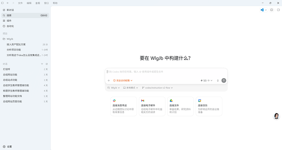Viewport: 282px width, 150px height.
Task: Open the 5.5 model selector dropdown
Action: [x=206, y=81]
